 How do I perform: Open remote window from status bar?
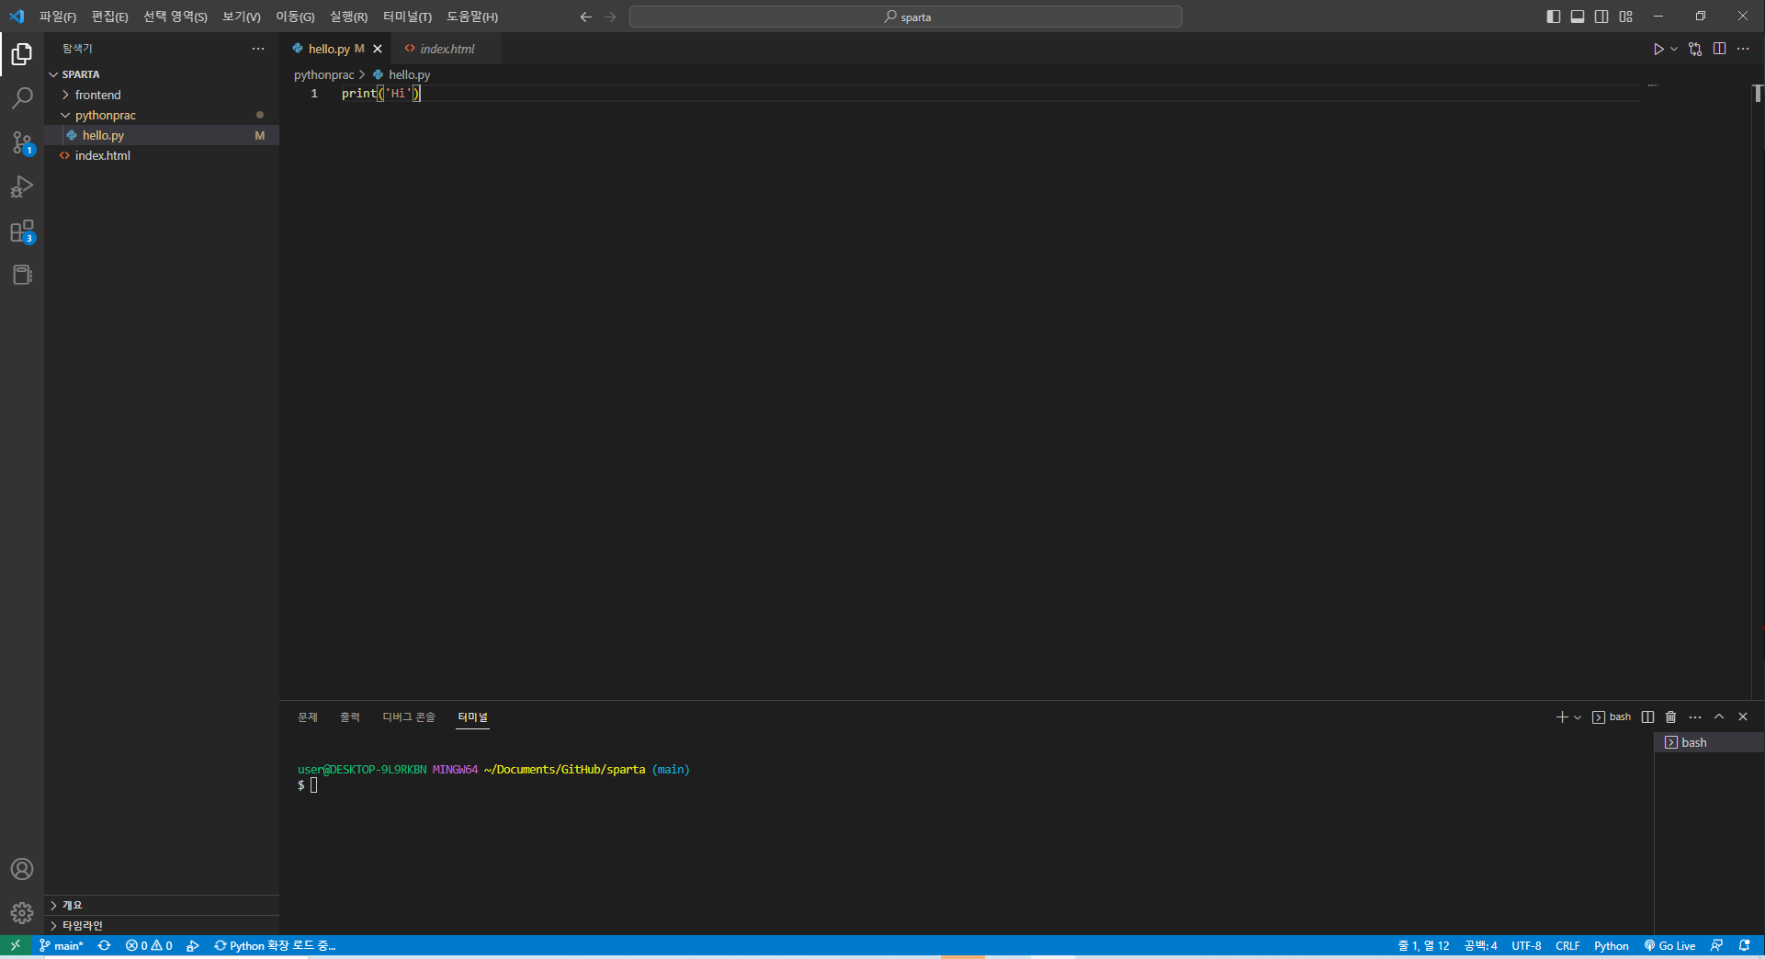tap(16, 945)
